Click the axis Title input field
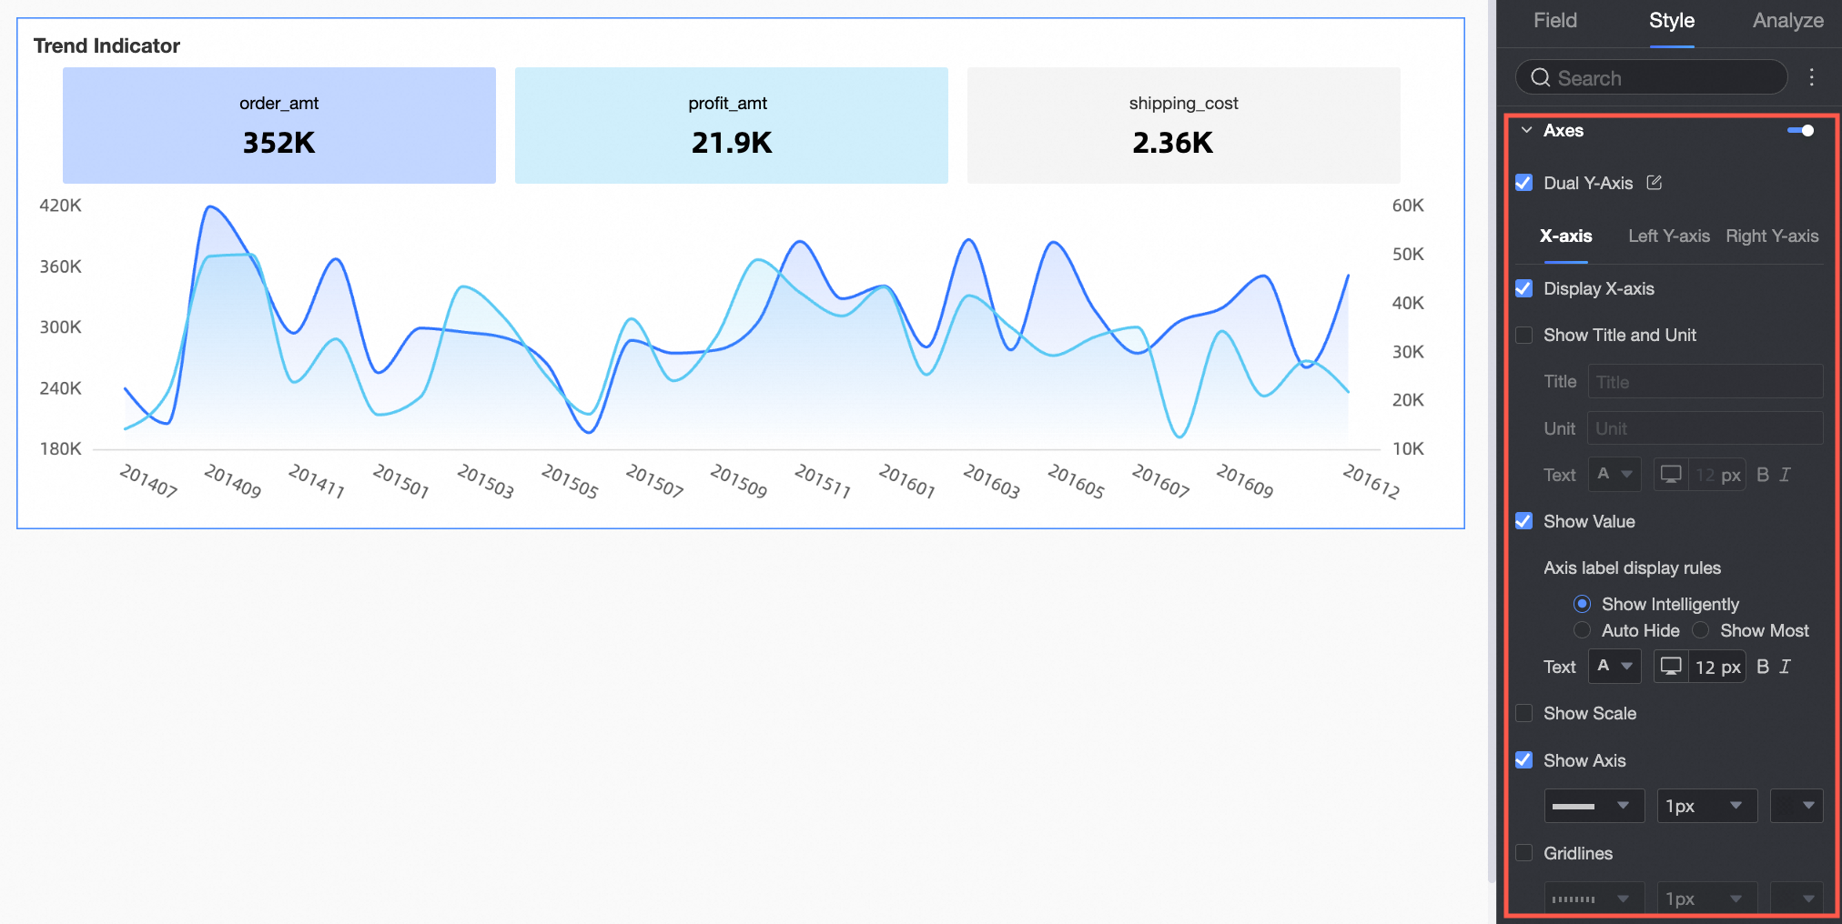The image size is (1842, 924). (1705, 382)
